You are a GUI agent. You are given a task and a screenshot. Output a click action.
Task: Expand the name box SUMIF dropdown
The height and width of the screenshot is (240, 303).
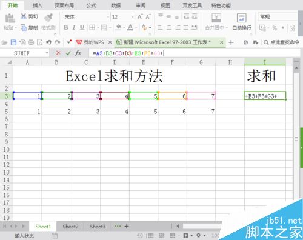[x=47, y=53]
